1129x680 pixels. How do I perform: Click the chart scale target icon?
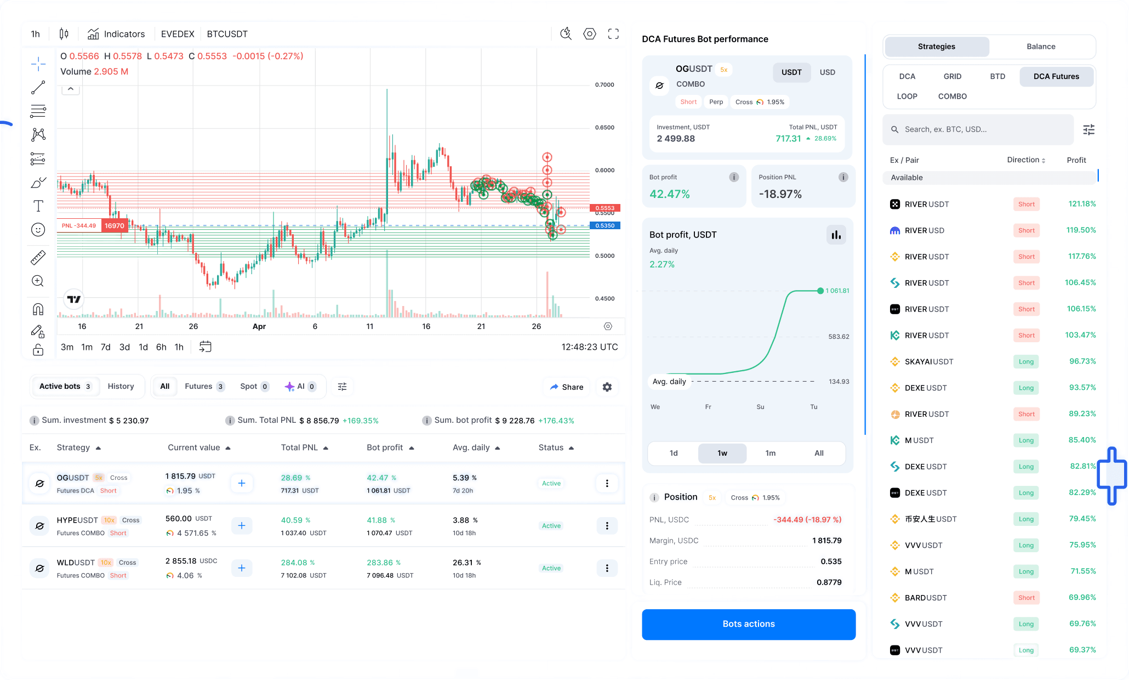pyautogui.click(x=608, y=326)
